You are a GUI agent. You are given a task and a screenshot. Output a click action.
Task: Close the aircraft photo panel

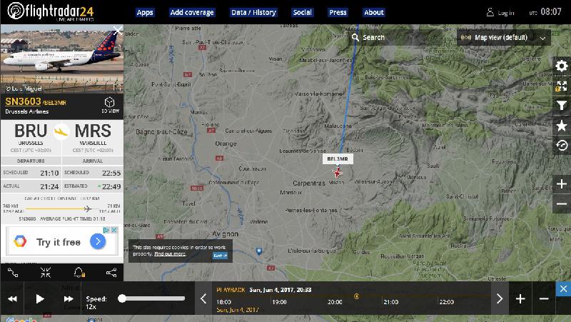(118, 30)
